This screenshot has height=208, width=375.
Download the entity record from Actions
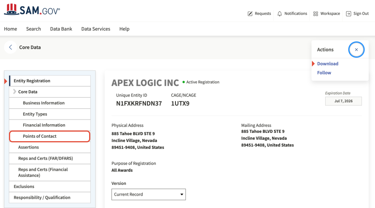328,64
